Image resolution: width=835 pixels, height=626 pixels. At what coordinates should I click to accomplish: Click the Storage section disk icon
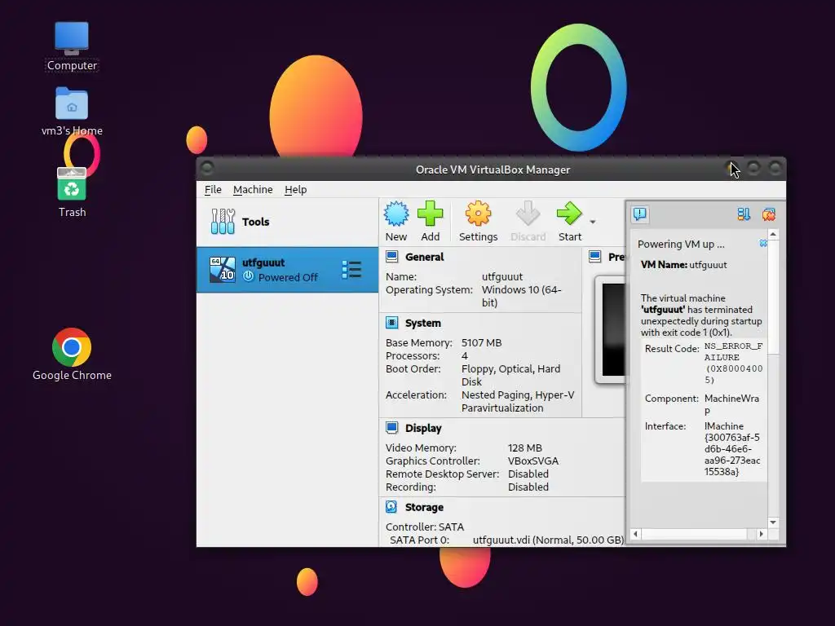391,507
